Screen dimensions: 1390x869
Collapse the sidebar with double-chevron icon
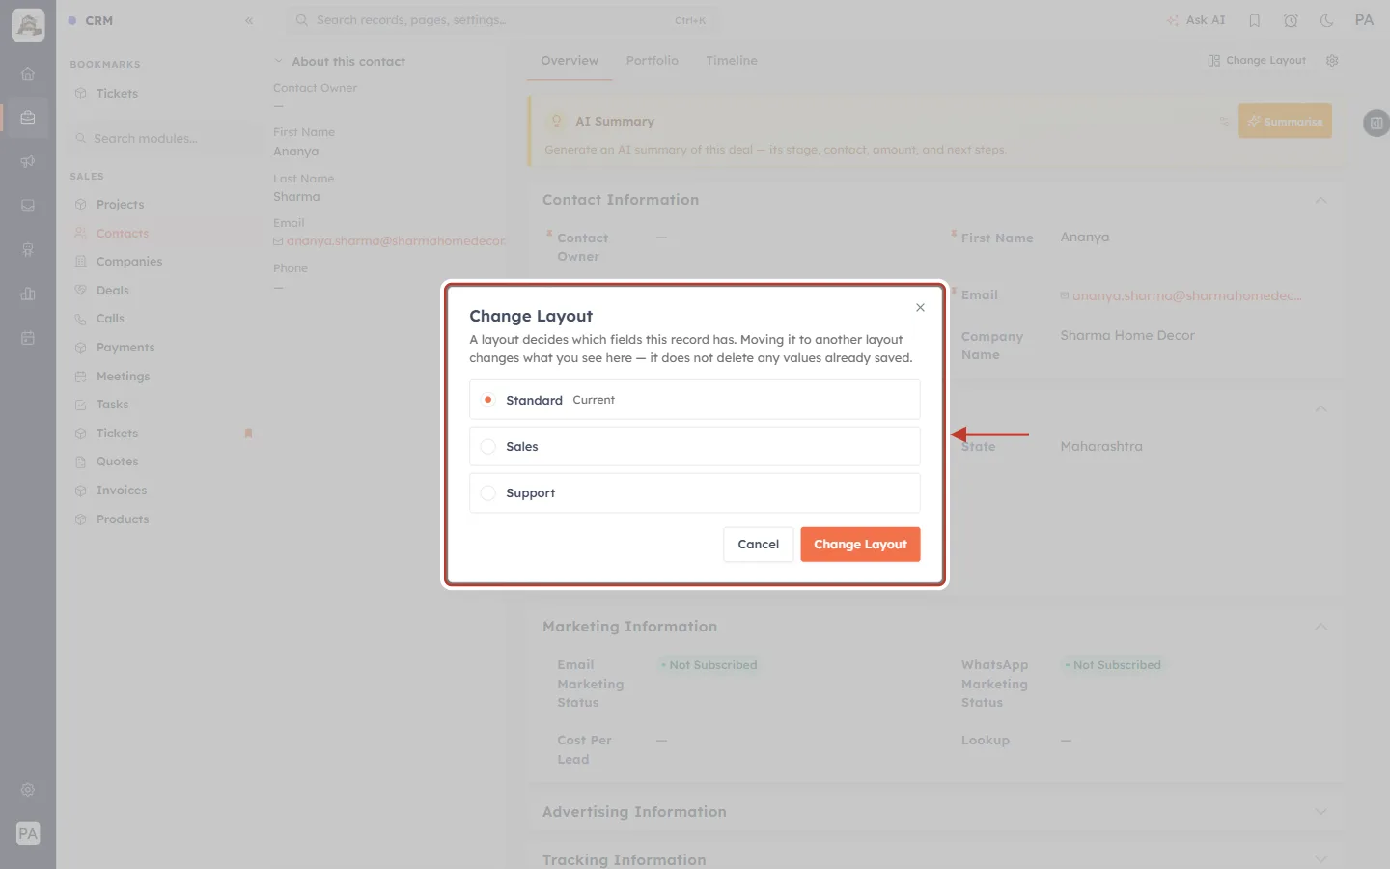tap(249, 20)
